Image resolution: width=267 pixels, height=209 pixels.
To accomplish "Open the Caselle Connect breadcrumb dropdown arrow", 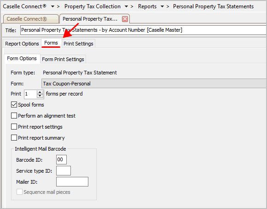I will click(53, 6).
